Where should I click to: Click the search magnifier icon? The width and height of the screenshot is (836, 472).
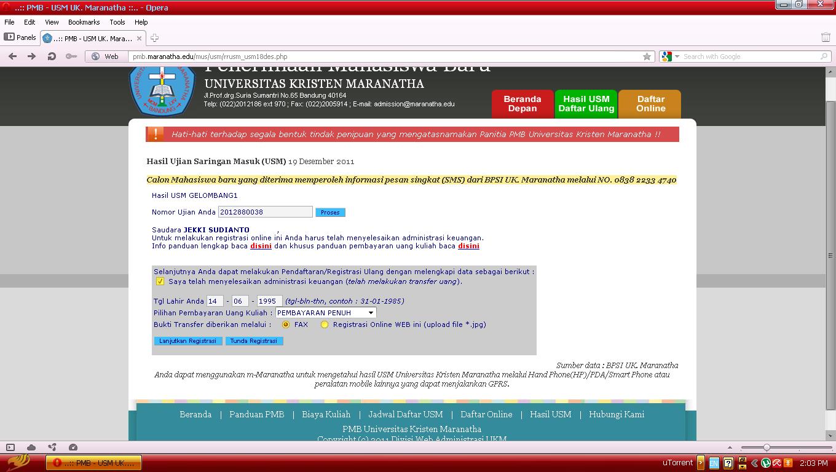click(824, 57)
